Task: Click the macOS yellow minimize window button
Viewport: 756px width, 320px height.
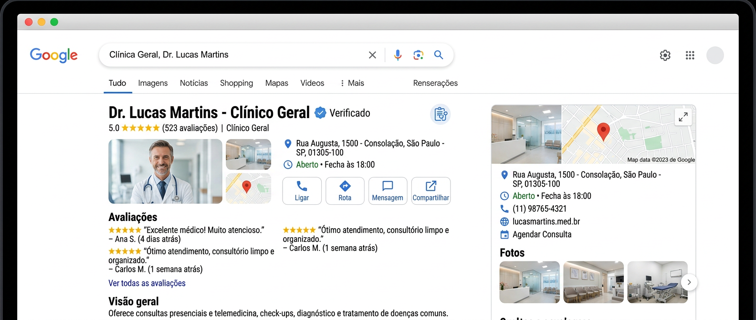Action: (42, 22)
